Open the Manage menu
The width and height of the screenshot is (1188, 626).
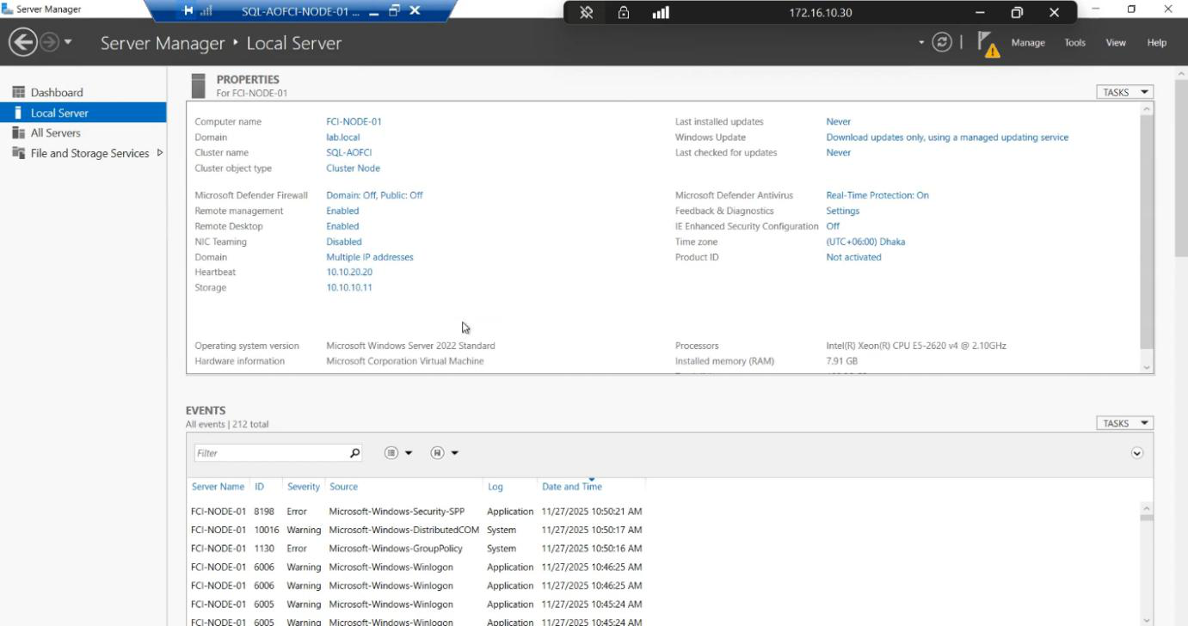(1028, 43)
